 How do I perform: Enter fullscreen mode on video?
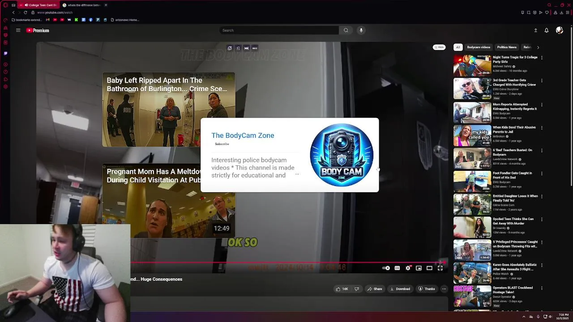(440, 268)
